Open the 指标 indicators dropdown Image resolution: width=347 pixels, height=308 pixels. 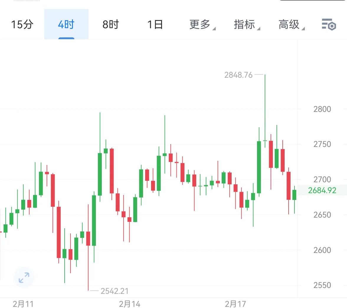point(244,25)
